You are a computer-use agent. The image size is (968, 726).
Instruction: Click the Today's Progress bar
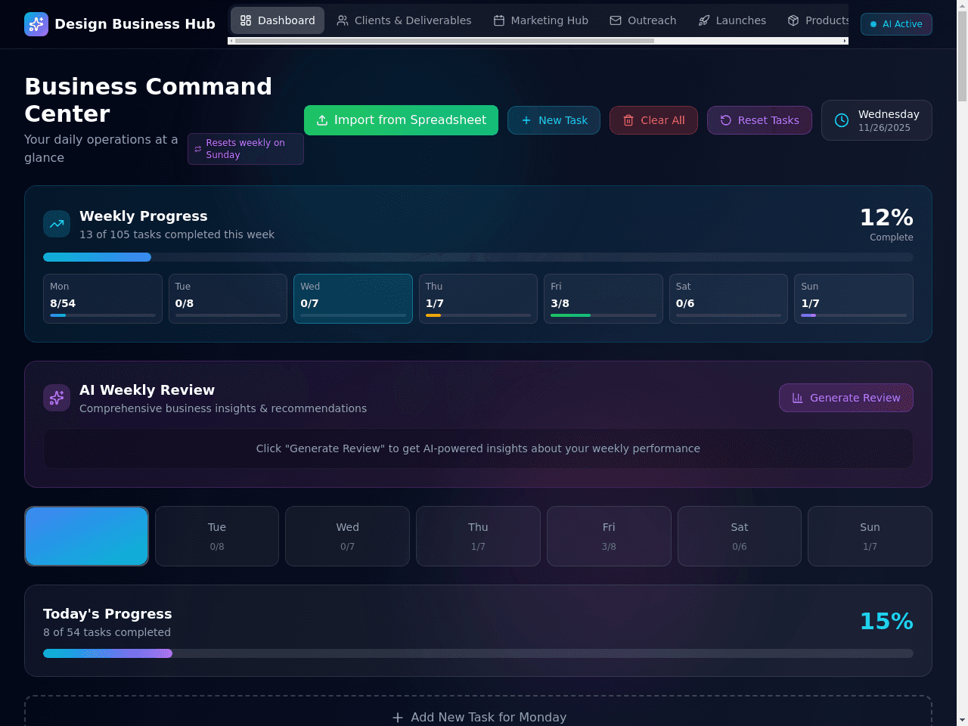pyautogui.click(x=478, y=653)
